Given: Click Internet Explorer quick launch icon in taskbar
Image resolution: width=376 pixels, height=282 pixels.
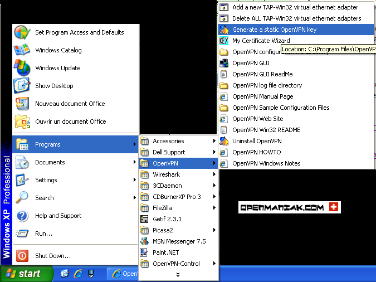Looking at the screenshot, I should coord(78,273).
